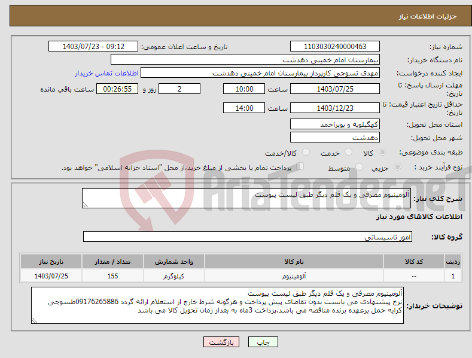Click the توضیحات خریدار label

pyautogui.click(x=434, y=306)
